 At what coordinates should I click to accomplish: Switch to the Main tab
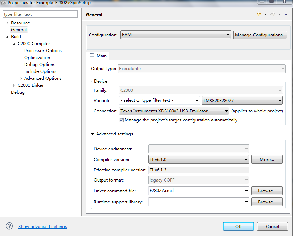[x=98, y=56]
